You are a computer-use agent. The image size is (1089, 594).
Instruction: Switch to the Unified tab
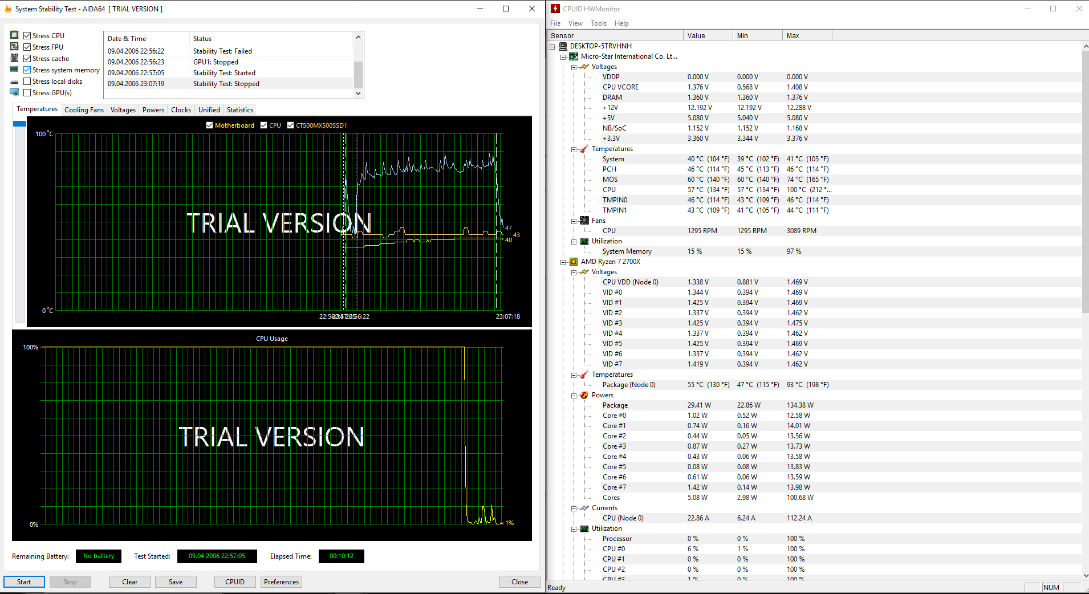209,110
